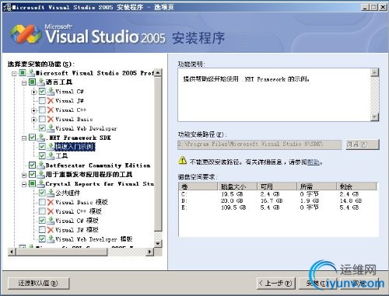The width and height of the screenshot is (389, 296).
Task: Expand the Visual Basic node
Action: 33,120
